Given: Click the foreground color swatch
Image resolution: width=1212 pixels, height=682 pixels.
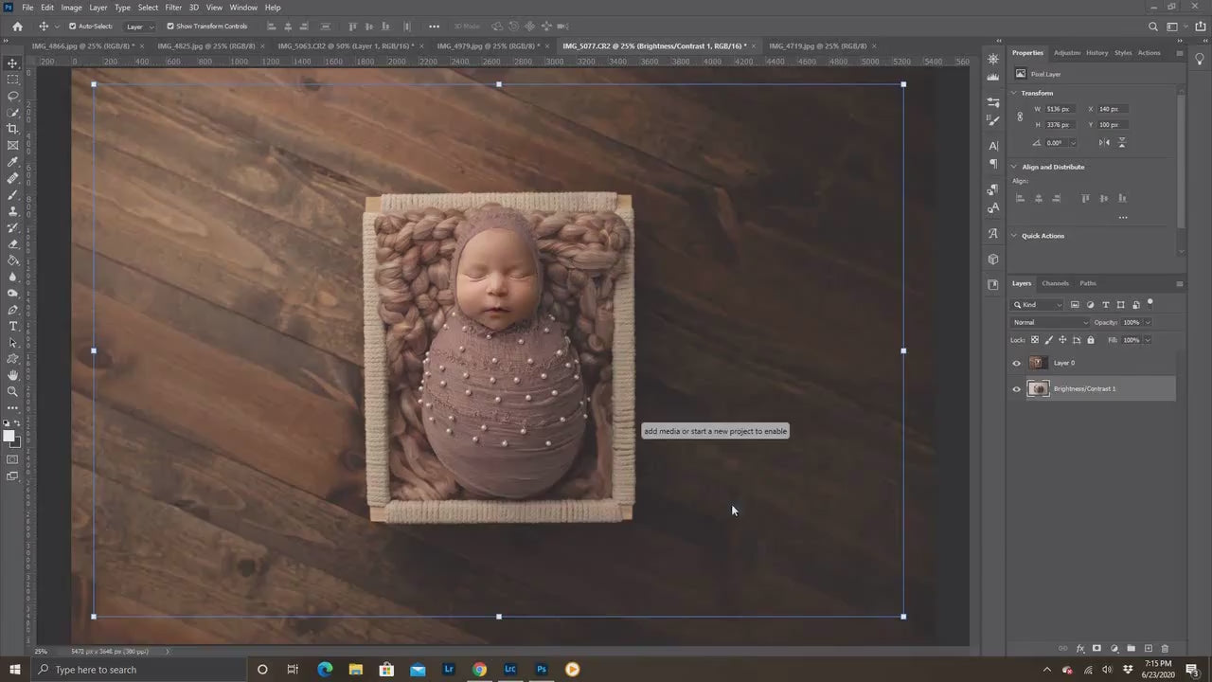Looking at the screenshot, I should (9, 437).
